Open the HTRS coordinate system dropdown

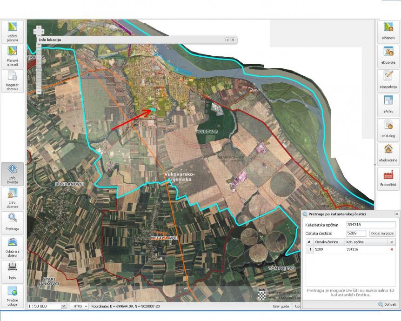[79, 306]
